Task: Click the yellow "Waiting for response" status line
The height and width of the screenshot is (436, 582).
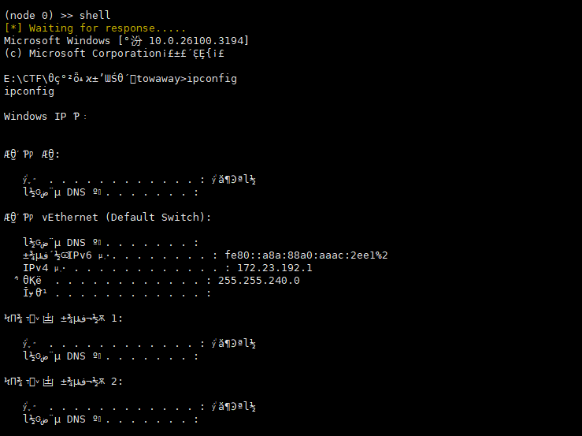Action: pos(95,28)
